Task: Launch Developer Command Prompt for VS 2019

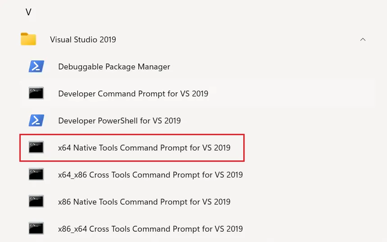Action: tap(133, 94)
